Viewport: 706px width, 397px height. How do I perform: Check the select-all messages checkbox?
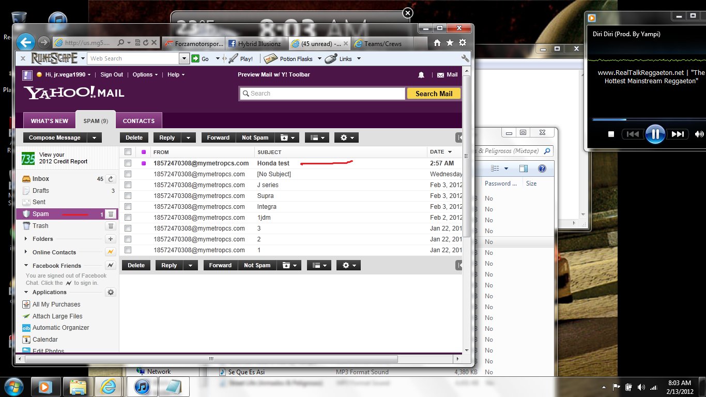(x=128, y=152)
